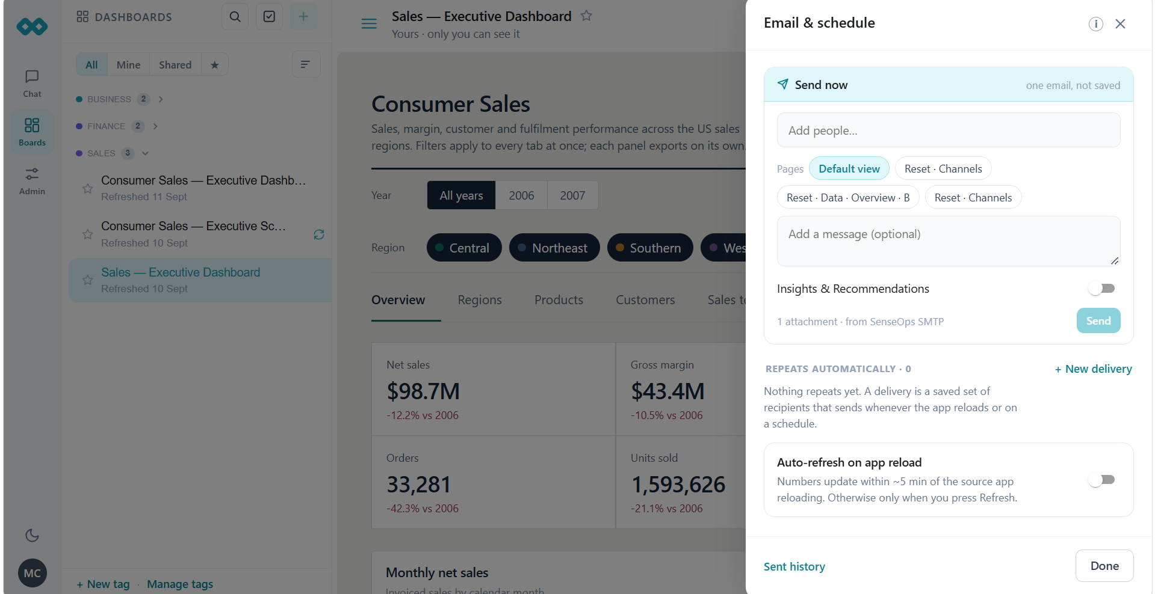Image resolution: width=1155 pixels, height=594 pixels.
Task: Select the Reset · Data · Overview · B chip
Action: pyautogui.click(x=848, y=198)
